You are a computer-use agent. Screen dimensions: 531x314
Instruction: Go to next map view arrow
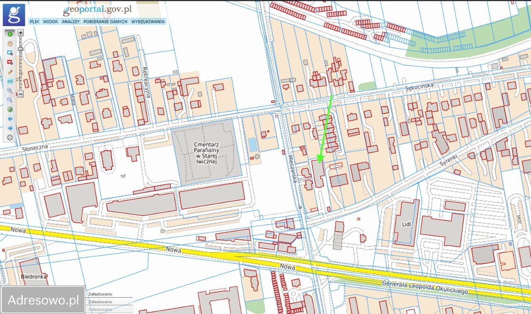click(10, 128)
